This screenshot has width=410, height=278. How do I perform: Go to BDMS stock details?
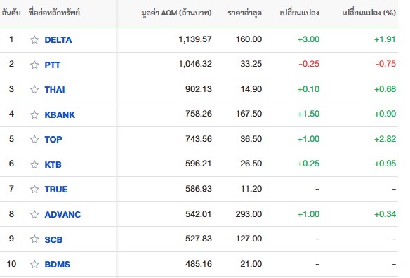click(x=58, y=265)
